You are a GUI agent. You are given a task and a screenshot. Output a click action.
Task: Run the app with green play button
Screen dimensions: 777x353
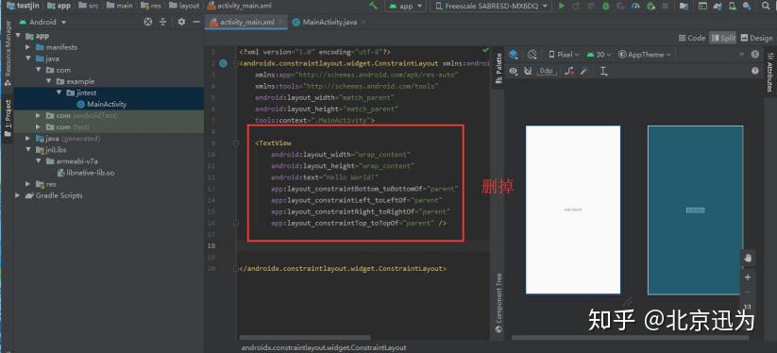(x=562, y=6)
